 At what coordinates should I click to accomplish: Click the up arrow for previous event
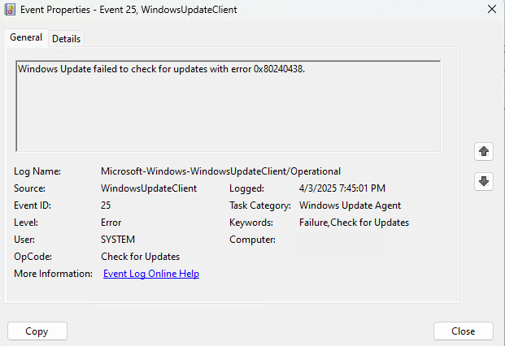tap(483, 151)
